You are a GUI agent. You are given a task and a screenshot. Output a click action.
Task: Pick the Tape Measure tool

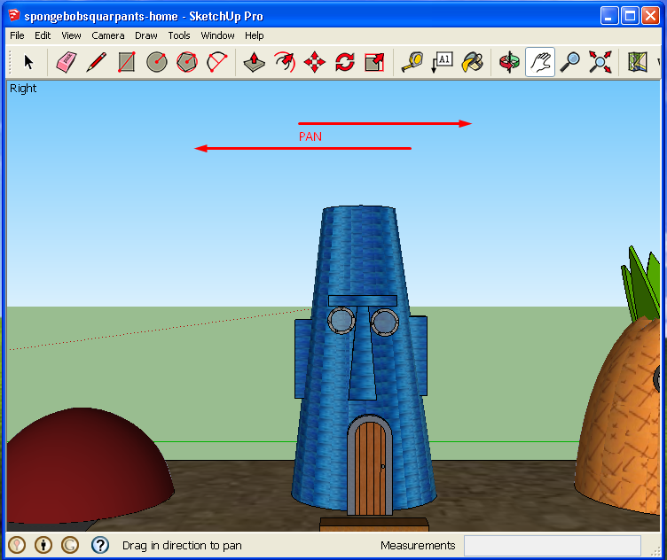[412, 62]
